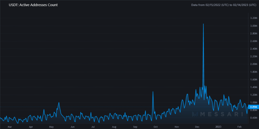Click the Oct x-axis label

point(156,127)
